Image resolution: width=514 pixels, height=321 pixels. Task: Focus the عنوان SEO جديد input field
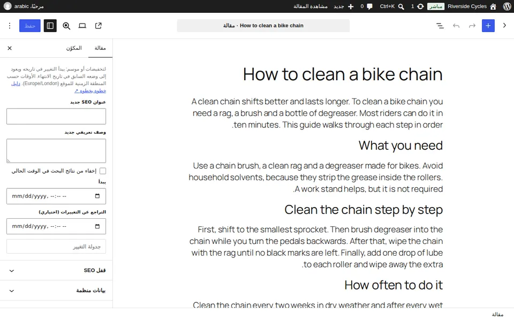tap(56, 116)
